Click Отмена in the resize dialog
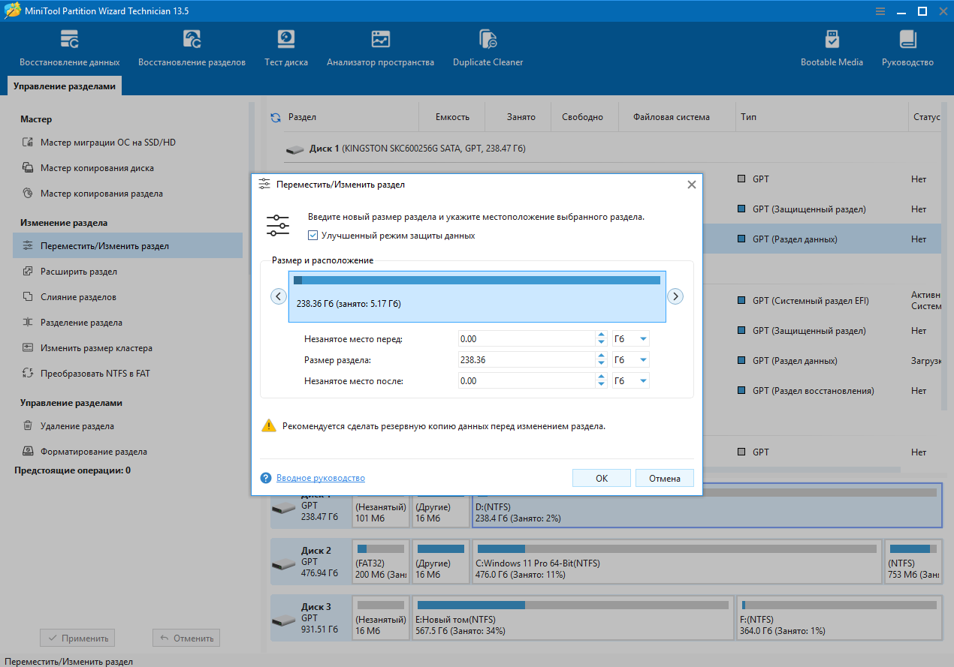The height and width of the screenshot is (667, 954). pos(664,478)
